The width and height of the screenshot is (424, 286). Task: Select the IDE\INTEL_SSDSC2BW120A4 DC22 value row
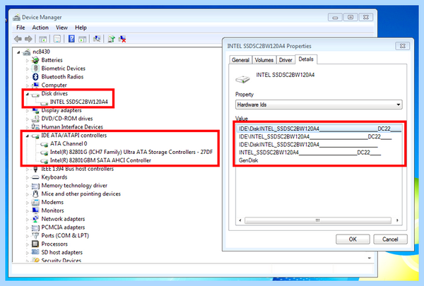click(x=315, y=137)
